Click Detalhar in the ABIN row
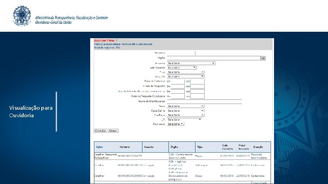The image size is (328, 184). pyautogui.click(x=99, y=165)
